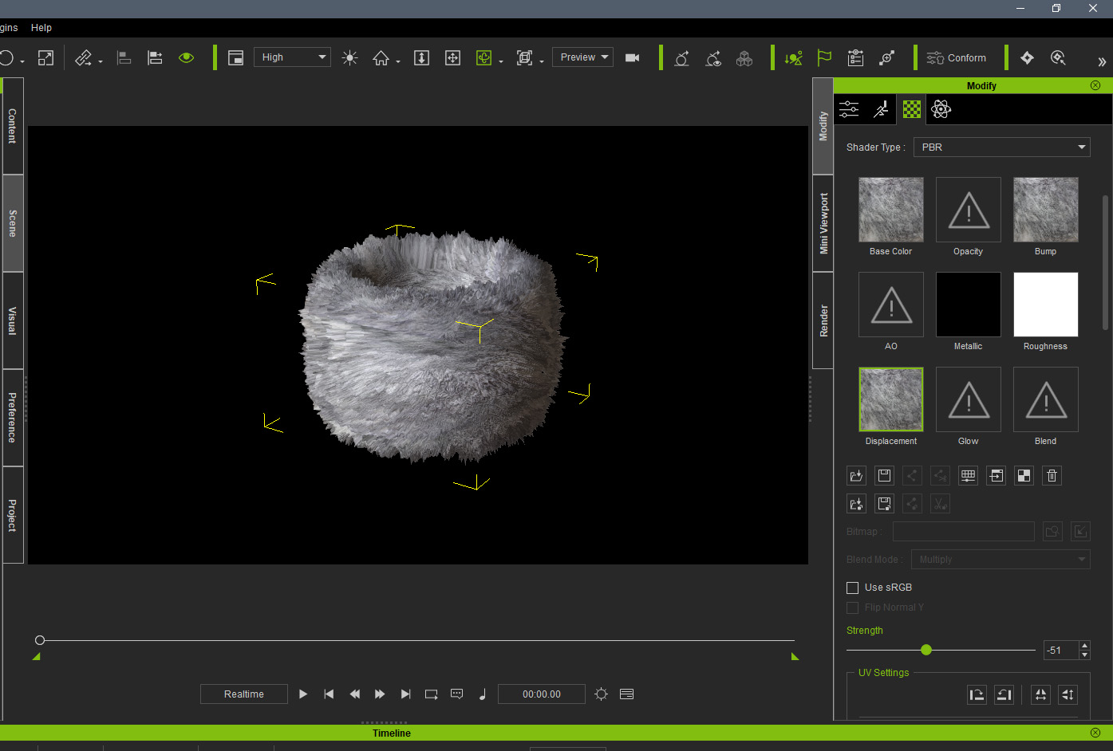The image size is (1113, 751).
Task: Select the Glow texture slot
Action: tap(968, 399)
